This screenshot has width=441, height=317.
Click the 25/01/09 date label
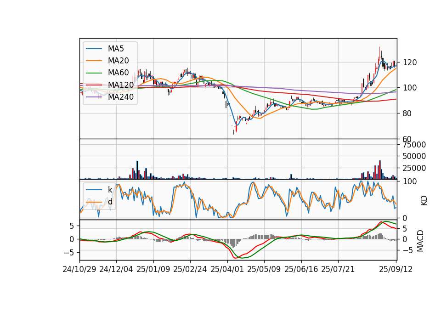pyautogui.click(x=153, y=269)
